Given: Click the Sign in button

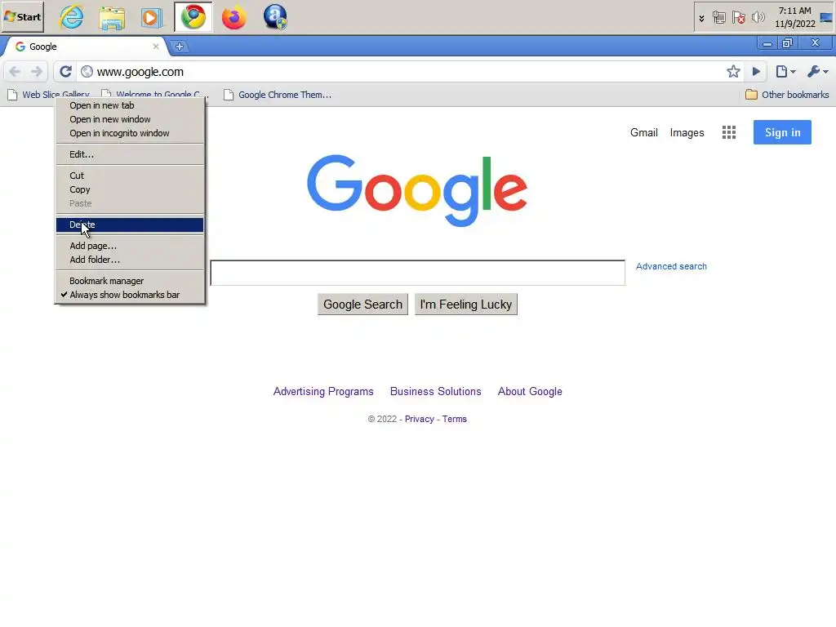Looking at the screenshot, I should point(782,132).
